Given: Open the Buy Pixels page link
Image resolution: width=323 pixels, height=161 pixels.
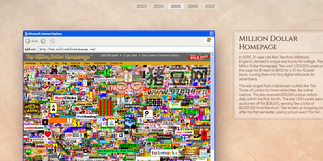Looking at the screenshot, I should (x=45, y=63).
